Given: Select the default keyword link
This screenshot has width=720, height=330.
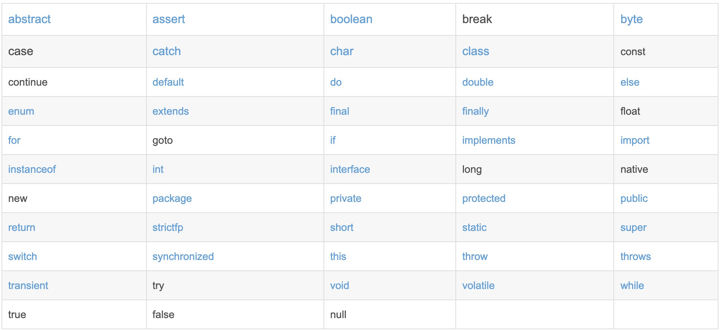Looking at the screenshot, I should 168,82.
